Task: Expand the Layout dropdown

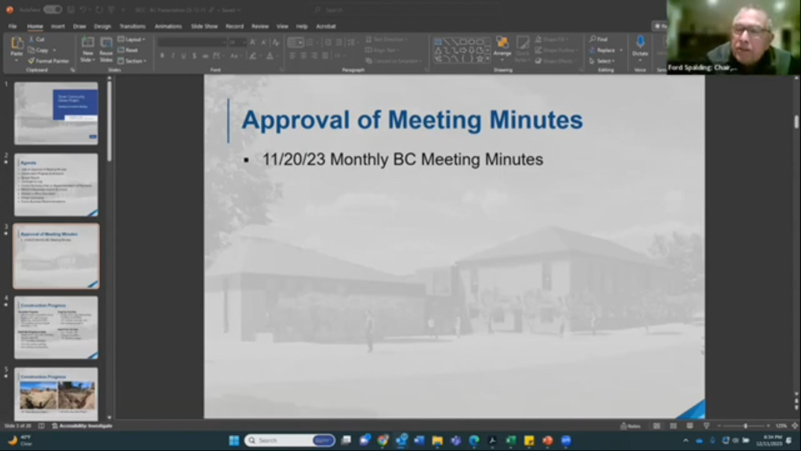Action: pos(132,39)
